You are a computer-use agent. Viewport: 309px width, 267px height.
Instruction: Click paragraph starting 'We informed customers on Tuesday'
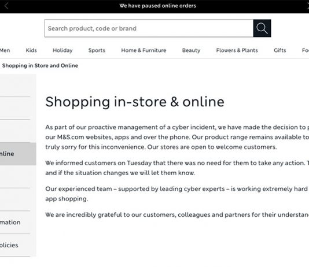(x=177, y=168)
